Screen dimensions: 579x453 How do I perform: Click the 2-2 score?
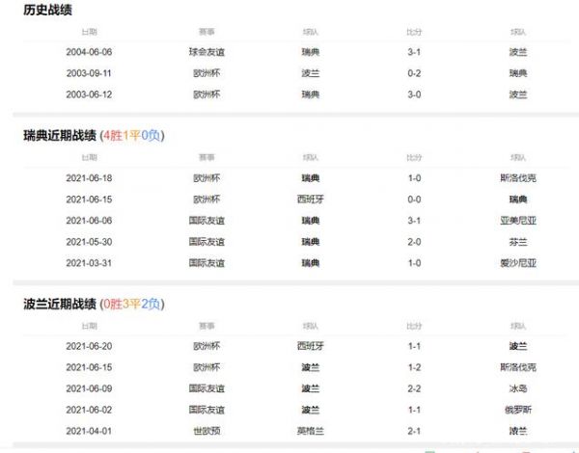[414, 388]
